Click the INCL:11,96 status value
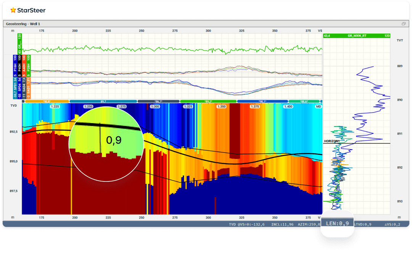This screenshot has height=253, width=412. 282,224
